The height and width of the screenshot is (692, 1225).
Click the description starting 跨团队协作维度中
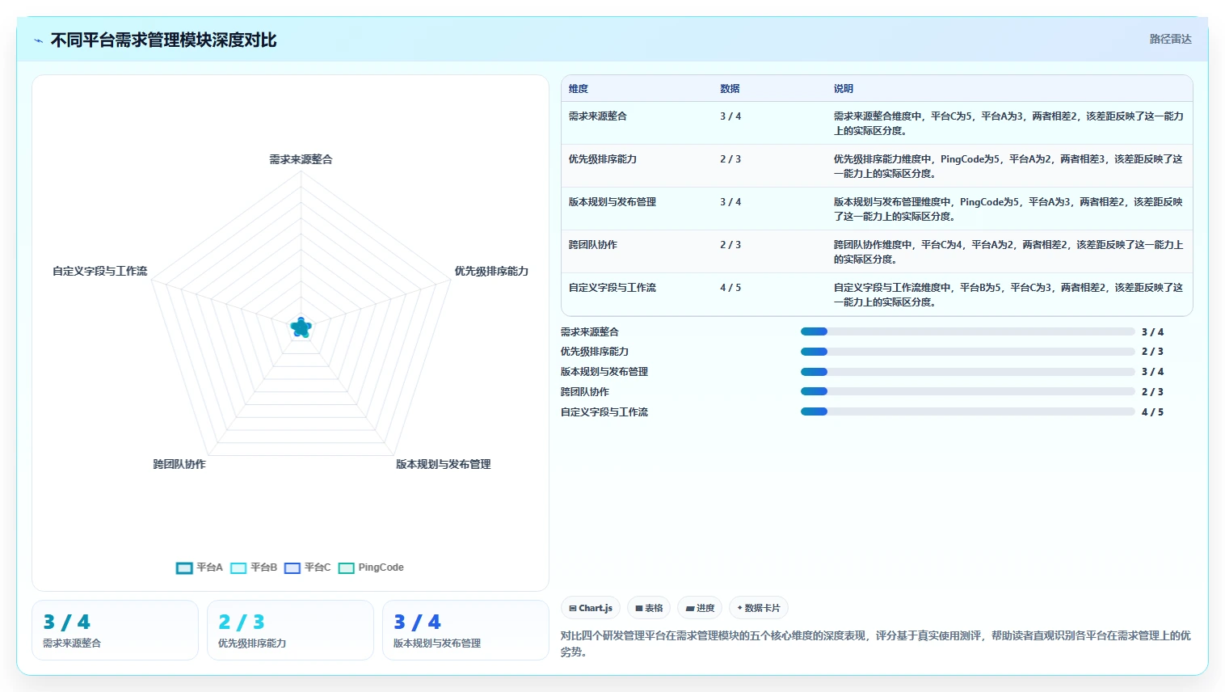1008,252
